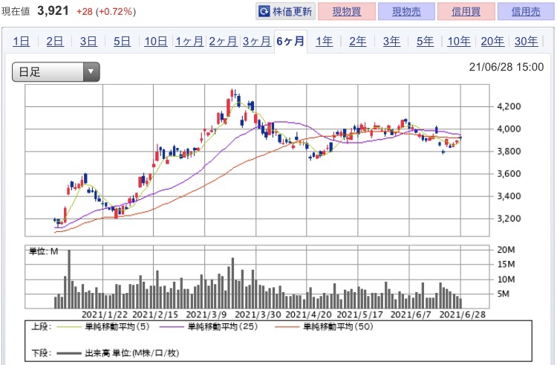Click the change value +28 (+0.72%)
This screenshot has width=557, height=365.
click(x=106, y=11)
